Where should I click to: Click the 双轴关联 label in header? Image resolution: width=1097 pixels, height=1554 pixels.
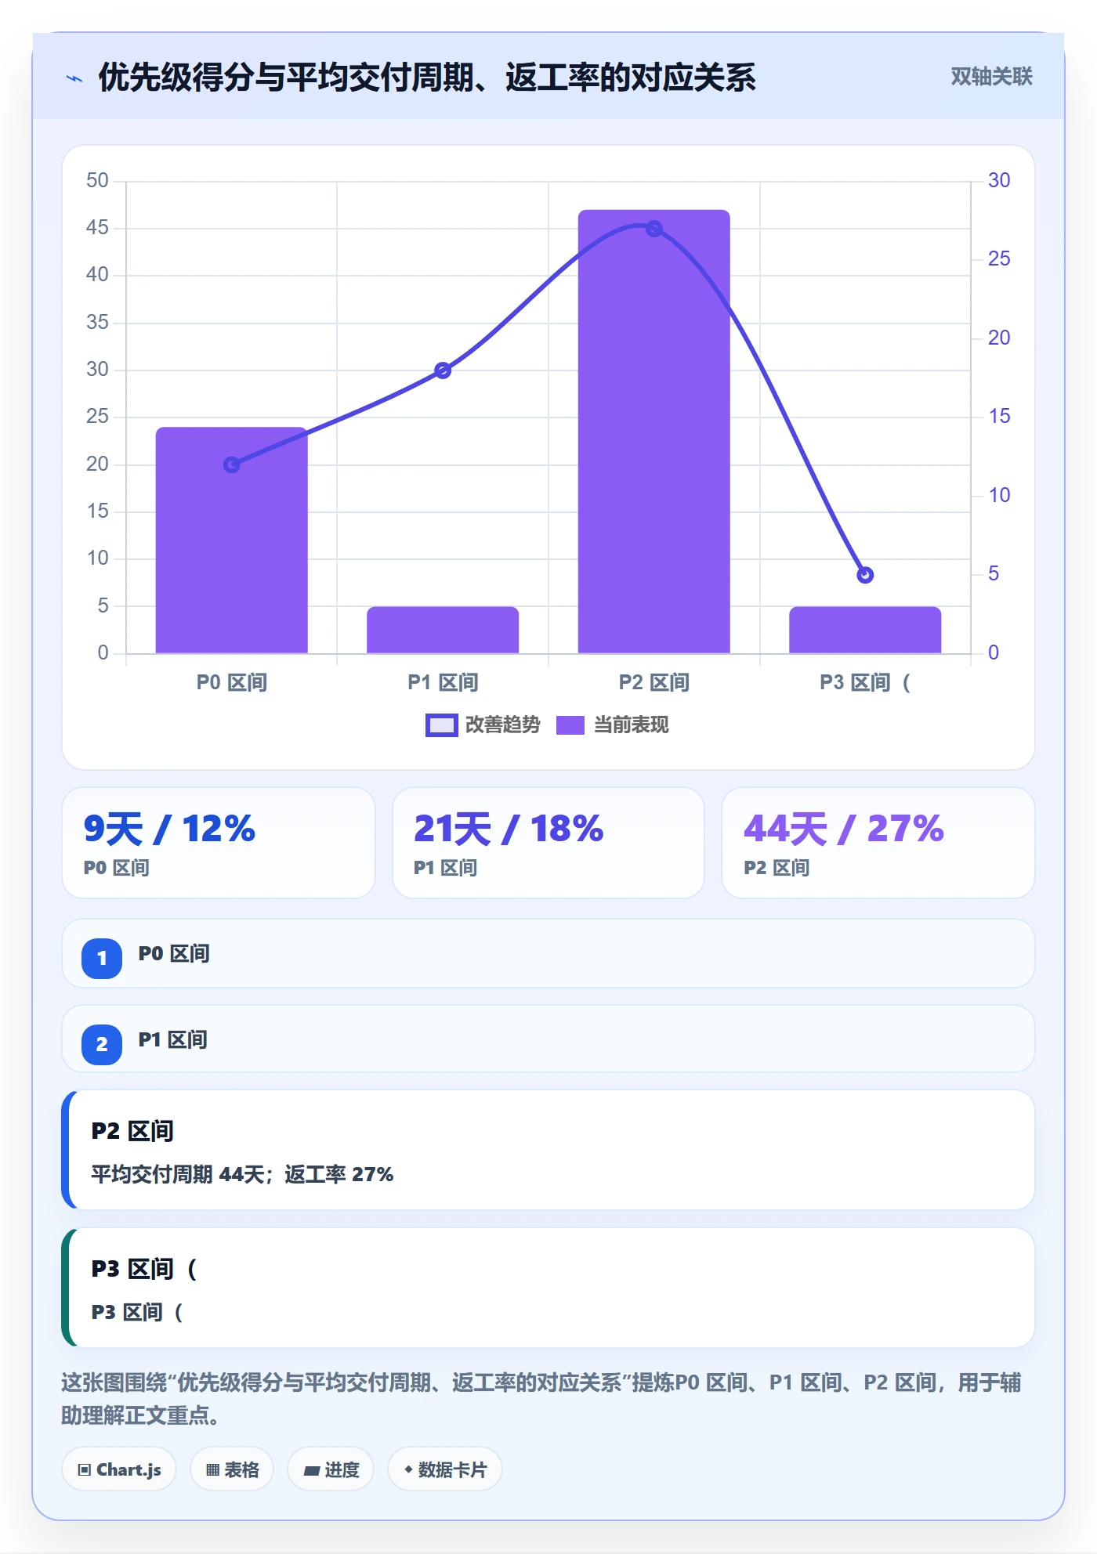click(x=991, y=77)
